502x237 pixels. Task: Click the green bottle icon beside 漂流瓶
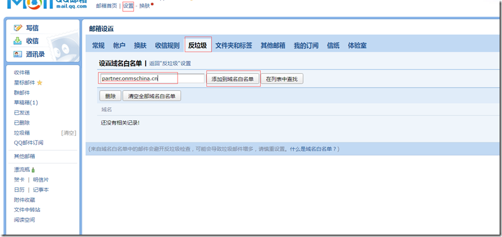click(34, 170)
